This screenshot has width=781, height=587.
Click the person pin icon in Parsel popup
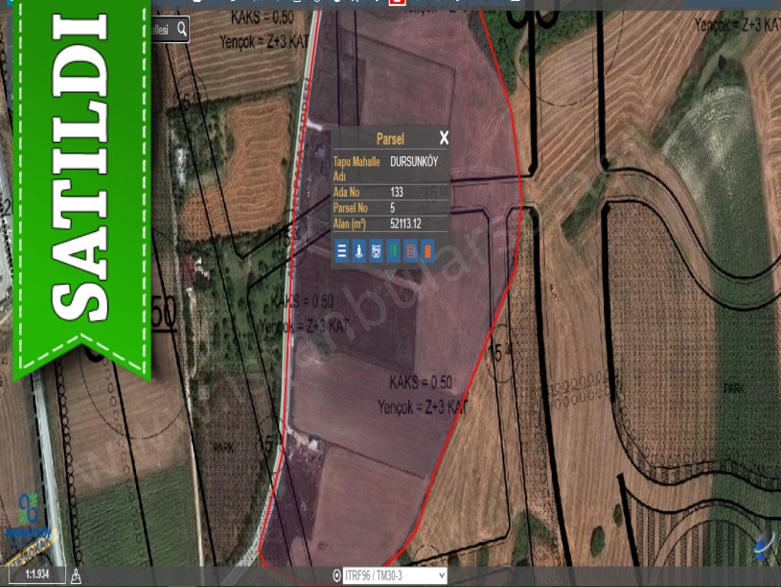click(359, 252)
